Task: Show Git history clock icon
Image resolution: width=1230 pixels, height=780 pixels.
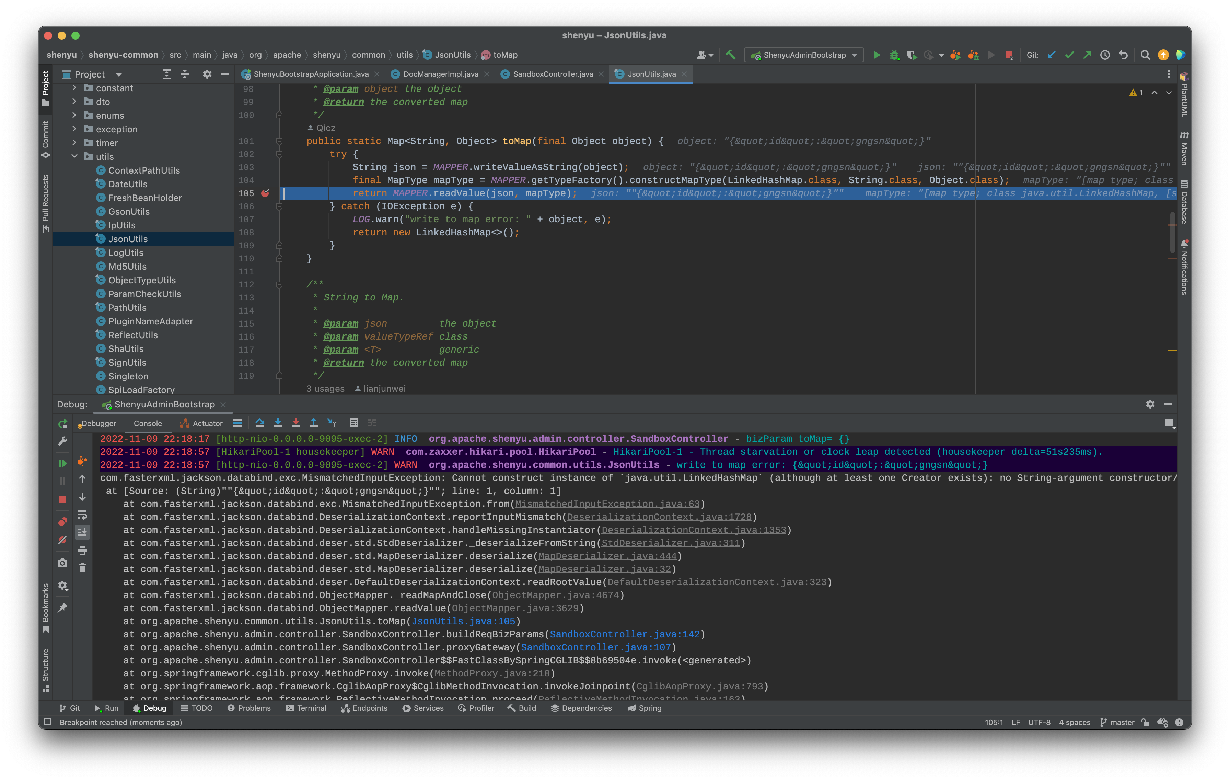Action: pos(1105,55)
